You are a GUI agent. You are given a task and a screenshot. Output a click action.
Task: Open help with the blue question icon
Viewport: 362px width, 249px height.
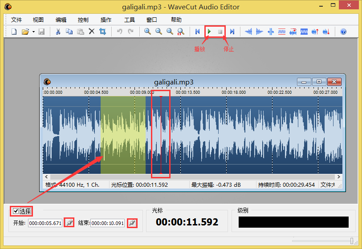(x=343, y=32)
